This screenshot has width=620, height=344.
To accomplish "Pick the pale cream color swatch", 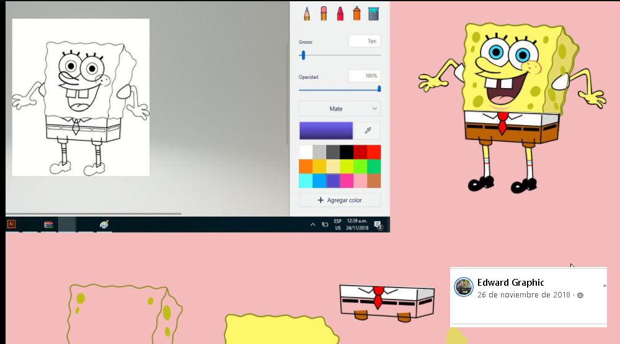I will 333,167.
